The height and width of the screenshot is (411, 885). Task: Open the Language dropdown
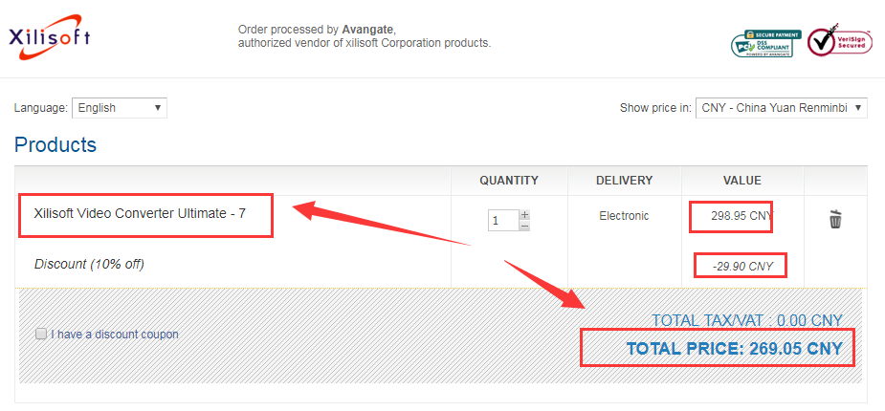coord(119,108)
